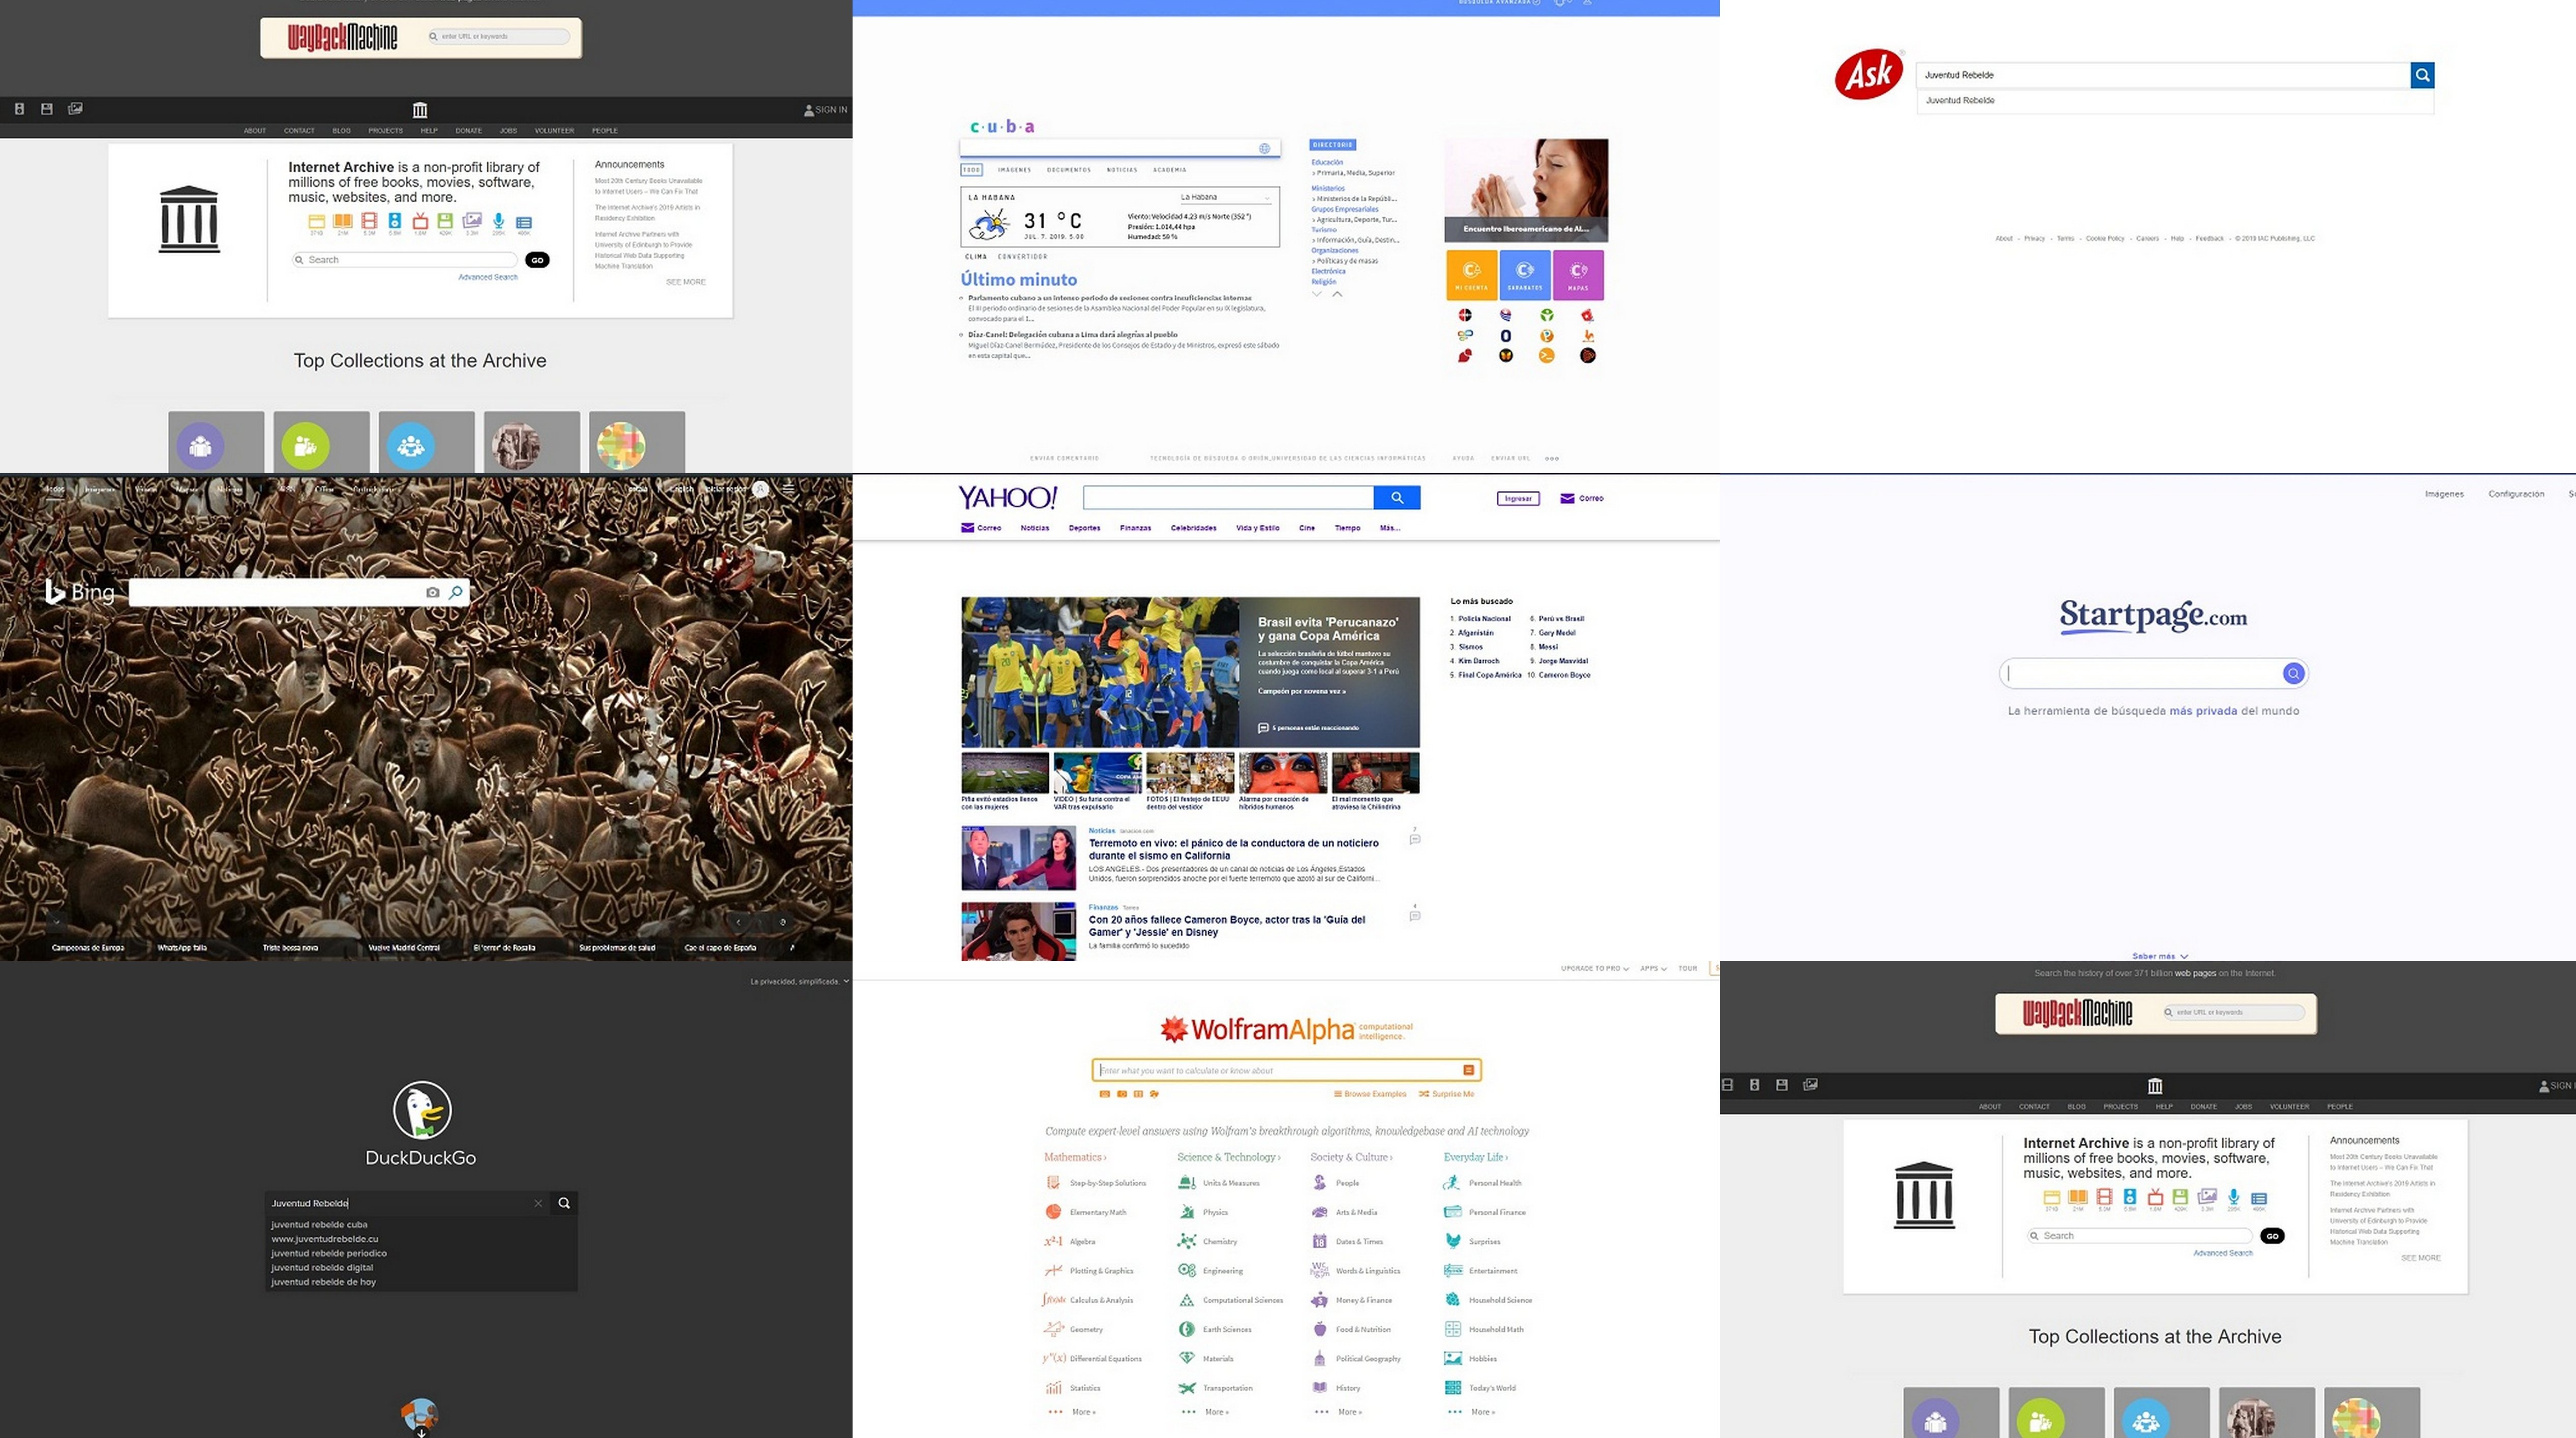The image size is (2576, 1438).
Task: Click WolframAlpha 'Political Geography' entry
Action: click(x=1368, y=1358)
